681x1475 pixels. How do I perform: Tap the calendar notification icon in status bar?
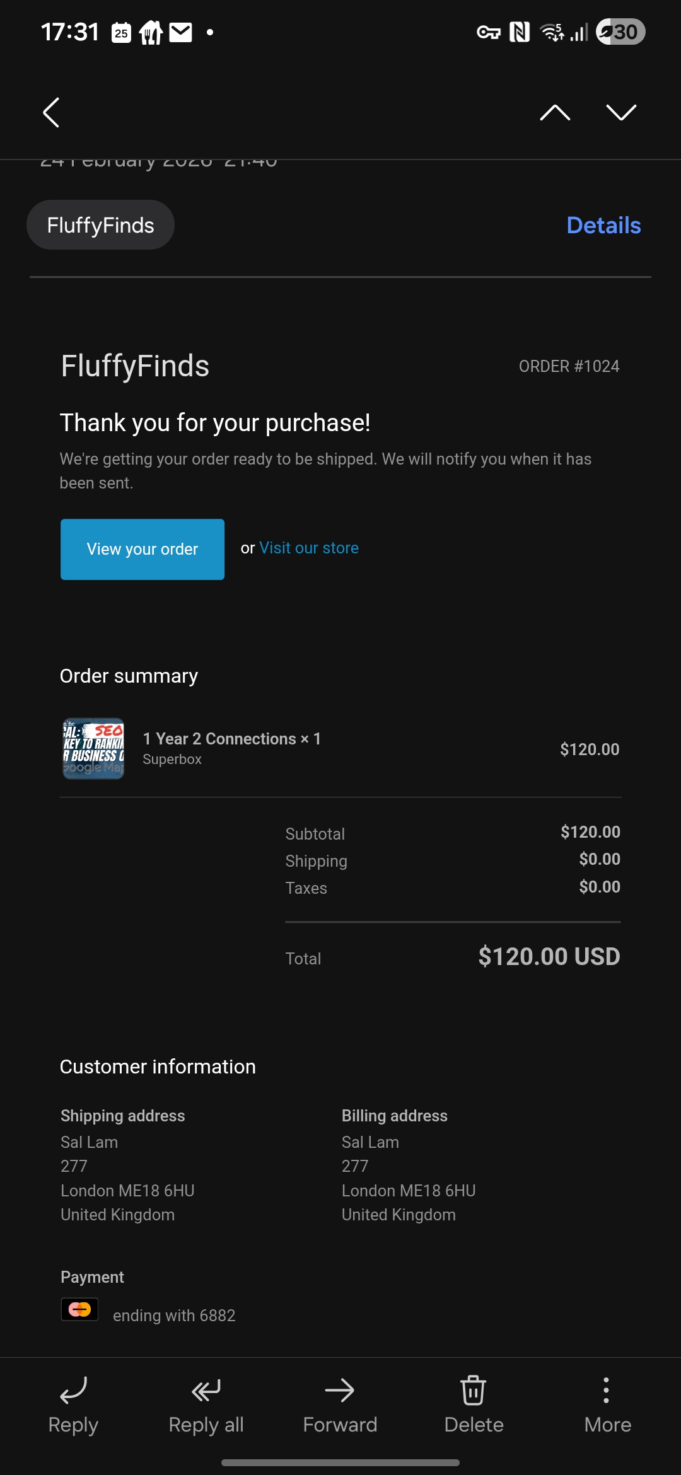point(121,32)
